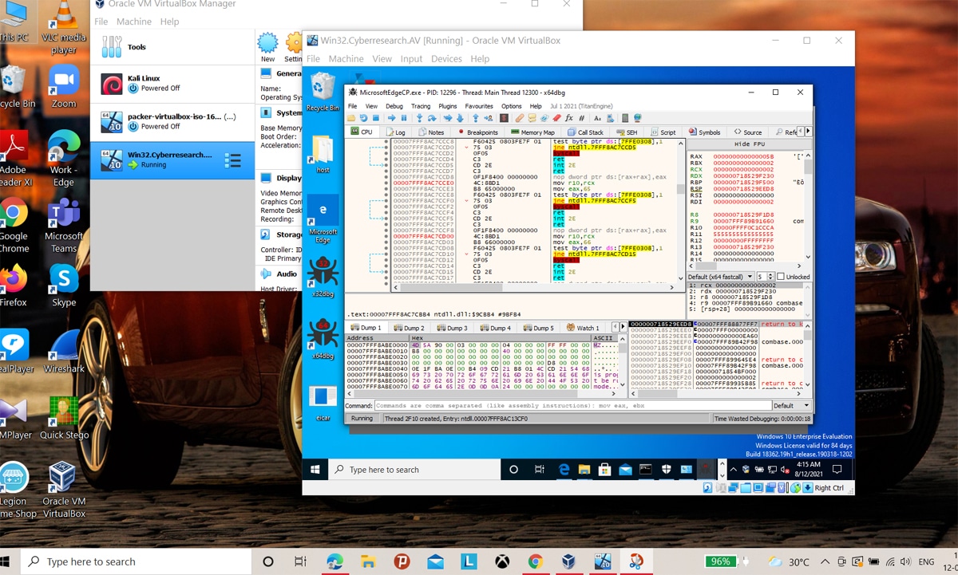958x575 pixels.
Task: Click the argument count spinner arrows
Action: click(x=770, y=277)
